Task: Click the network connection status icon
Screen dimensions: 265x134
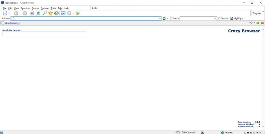Action: pos(202,133)
